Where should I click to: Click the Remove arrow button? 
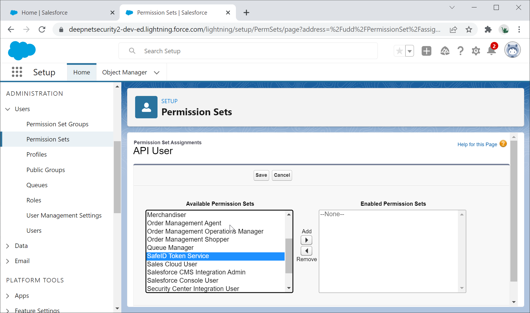tap(306, 251)
